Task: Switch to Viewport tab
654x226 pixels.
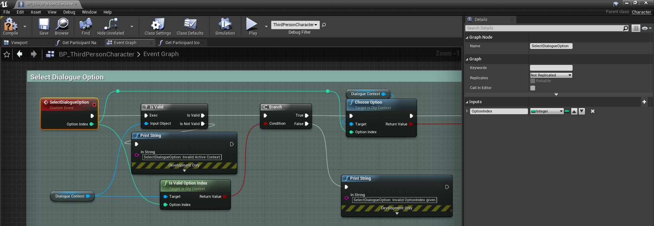Action: tap(19, 43)
